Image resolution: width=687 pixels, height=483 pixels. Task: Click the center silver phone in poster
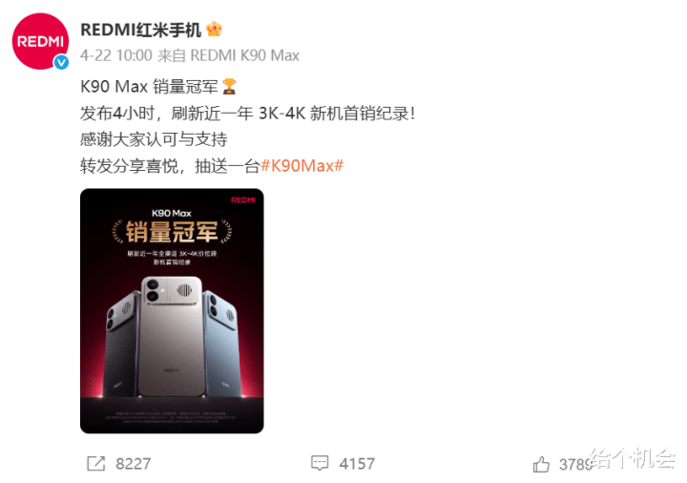(172, 336)
